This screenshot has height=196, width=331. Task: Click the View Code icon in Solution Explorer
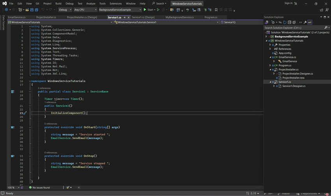coord(300,23)
